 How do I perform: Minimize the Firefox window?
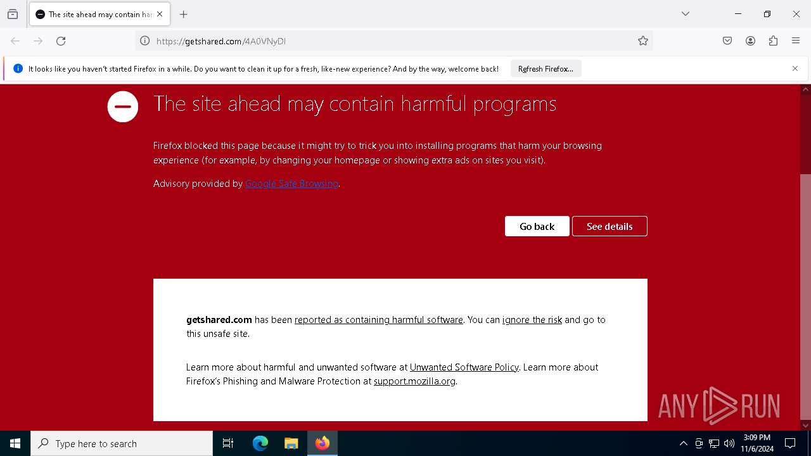(x=738, y=14)
